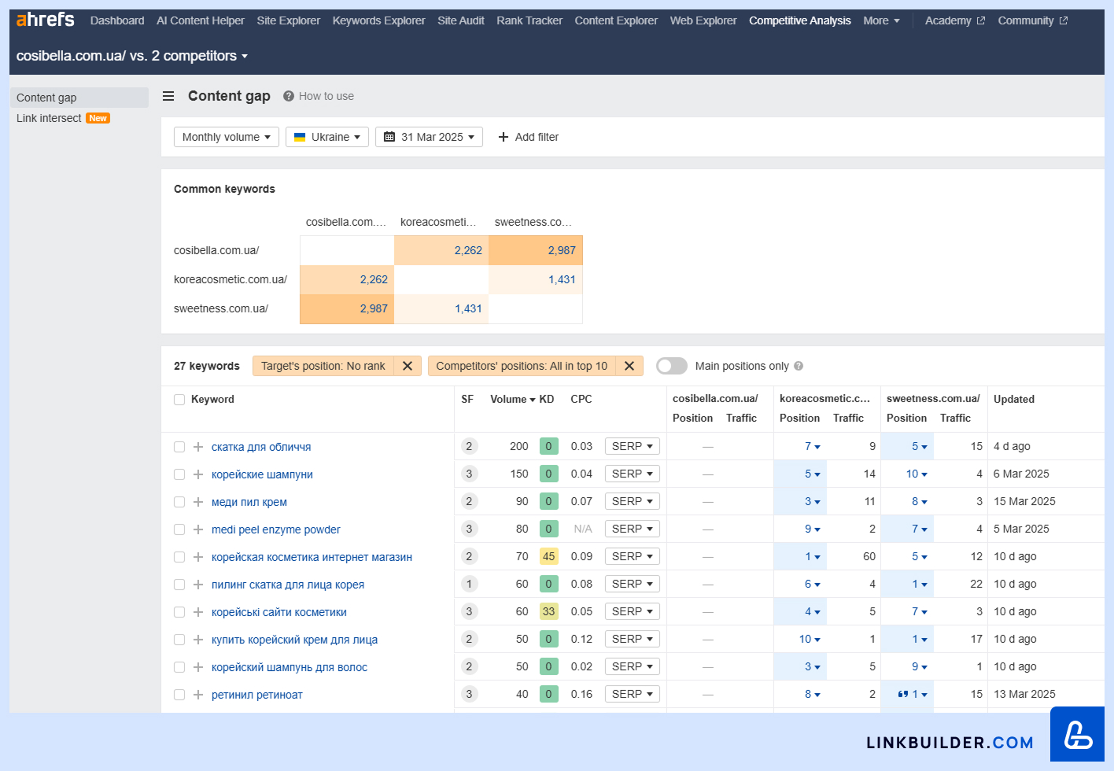
Task: Open Site Explorer from the navigation
Action: [x=289, y=20]
